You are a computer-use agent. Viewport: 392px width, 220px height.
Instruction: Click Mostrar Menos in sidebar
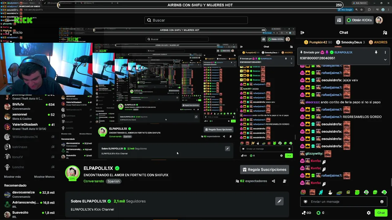click(x=44, y=177)
